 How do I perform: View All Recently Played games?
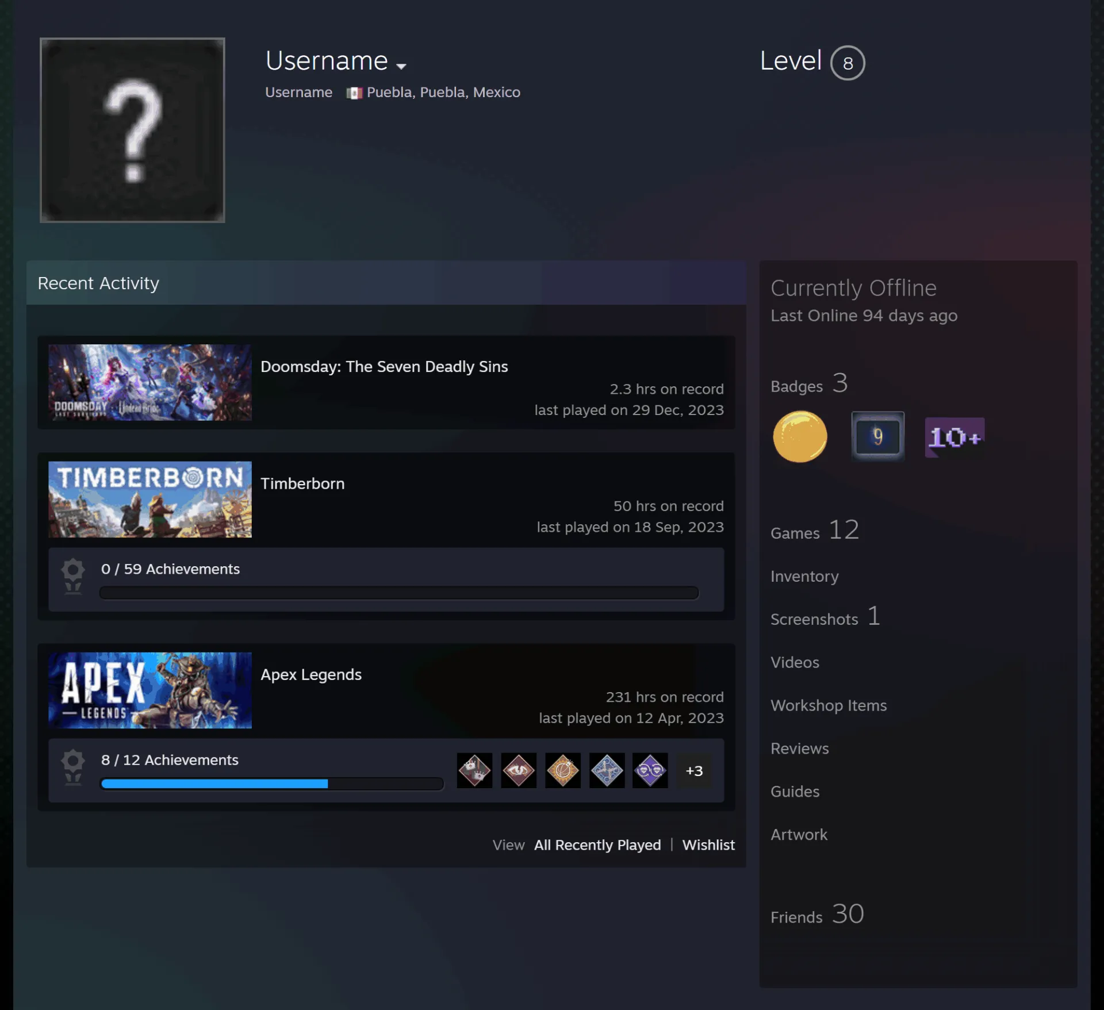(x=597, y=844)
